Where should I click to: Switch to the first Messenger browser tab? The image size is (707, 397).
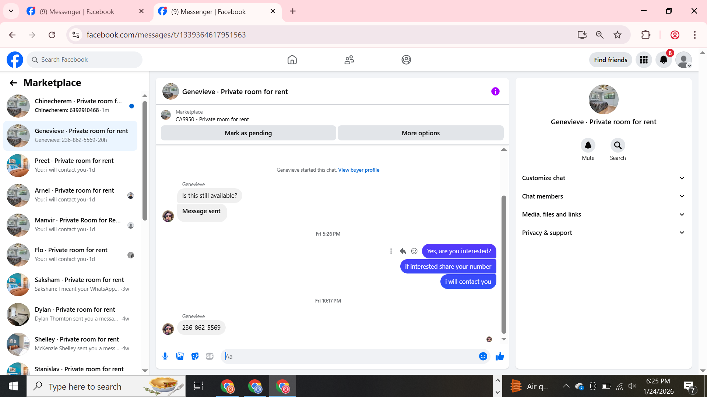77,11
